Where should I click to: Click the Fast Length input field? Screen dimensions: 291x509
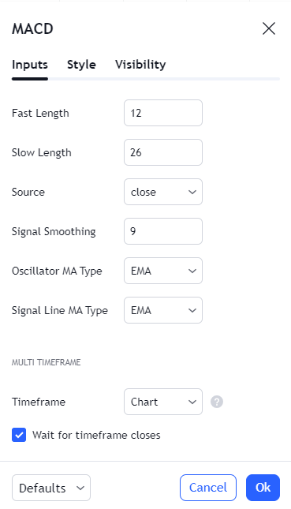pyautogui.click(x=163, y=113)
